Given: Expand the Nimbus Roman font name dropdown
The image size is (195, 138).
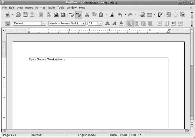Looking at the screenshot, I should click(84, 23).
